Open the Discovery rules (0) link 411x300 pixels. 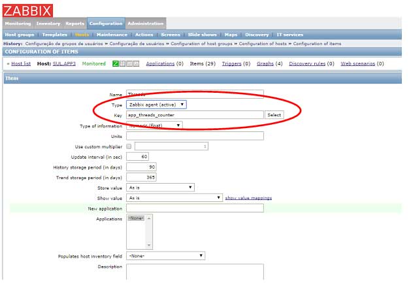coord(307,63)
